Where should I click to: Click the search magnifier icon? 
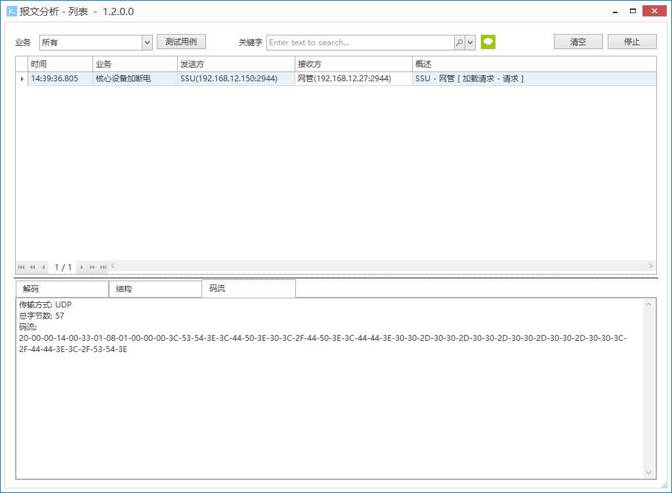tap(459, 43)
